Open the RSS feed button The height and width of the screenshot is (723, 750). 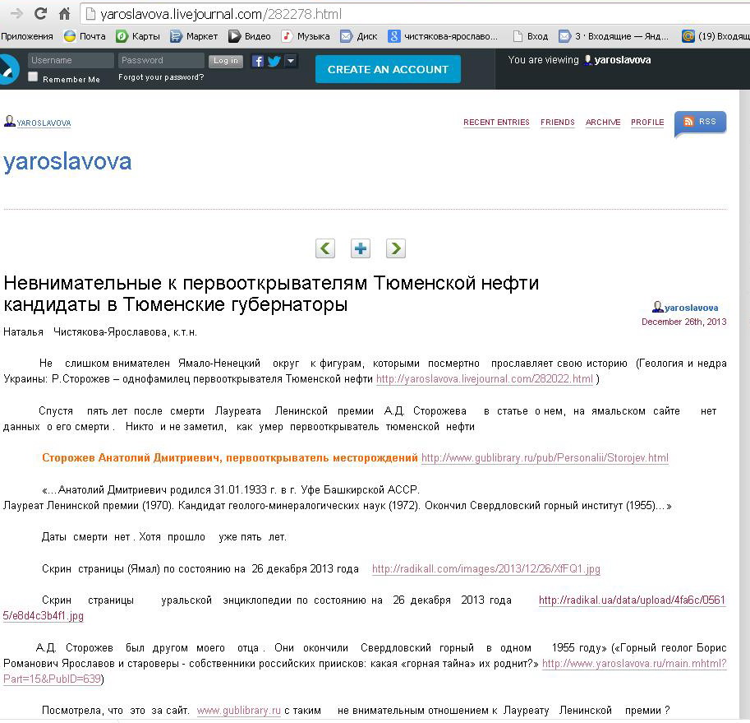[x=700, y=122]
